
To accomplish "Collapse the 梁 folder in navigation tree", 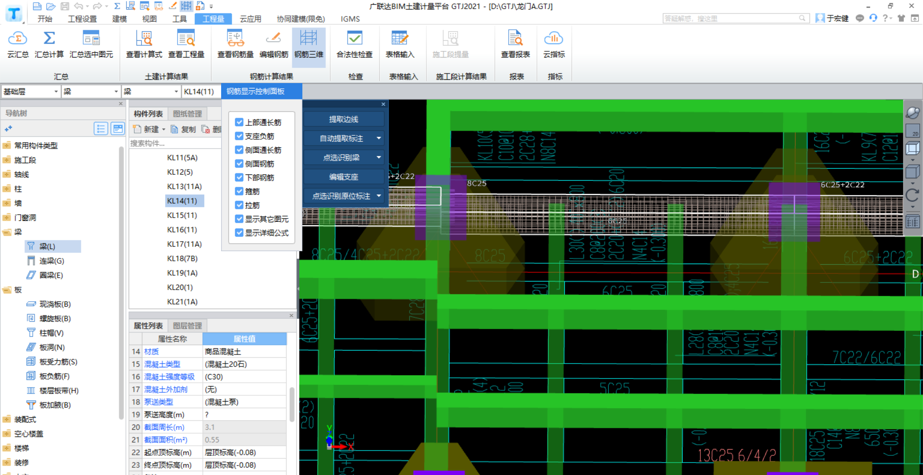I will click(7, 232).
